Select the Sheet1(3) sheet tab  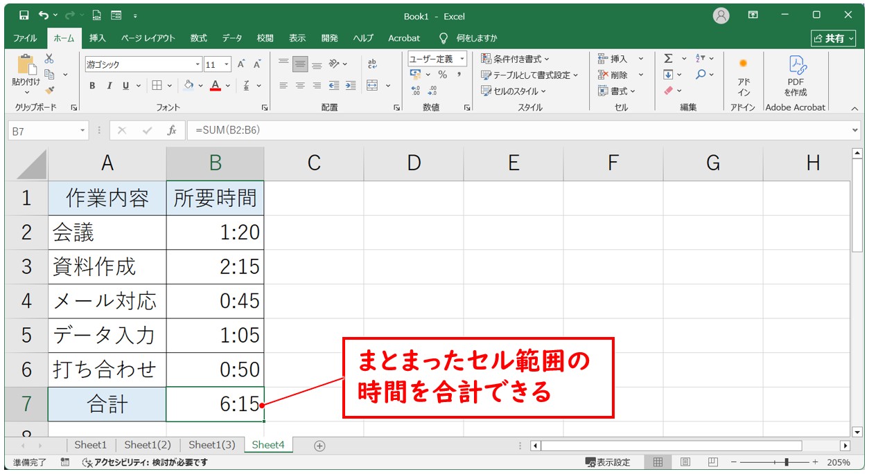point(212,445)
